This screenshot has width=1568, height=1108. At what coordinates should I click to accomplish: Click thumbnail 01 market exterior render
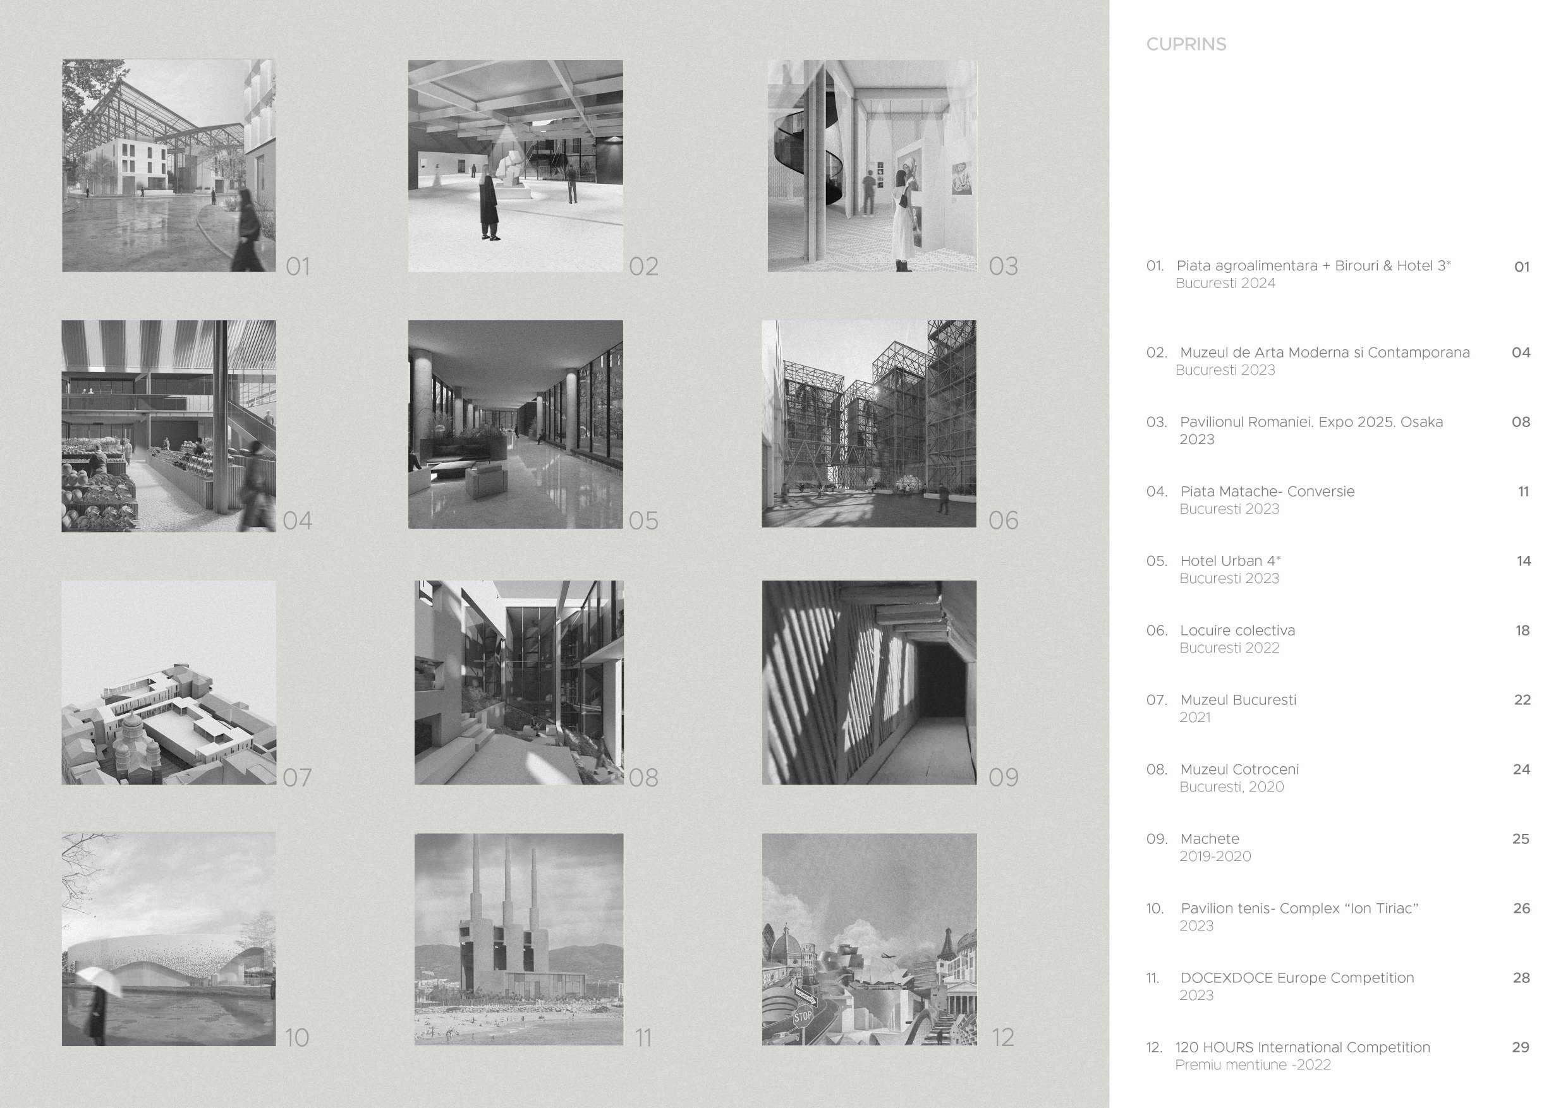coord(169,166)
